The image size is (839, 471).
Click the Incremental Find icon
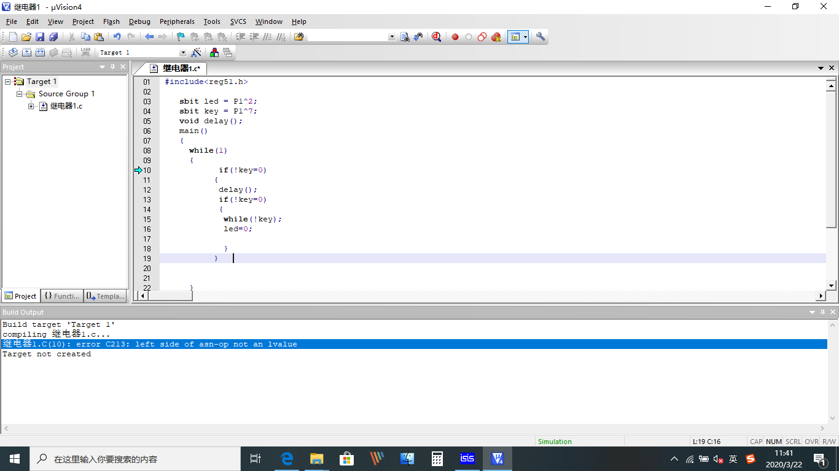tap(418, 37)
